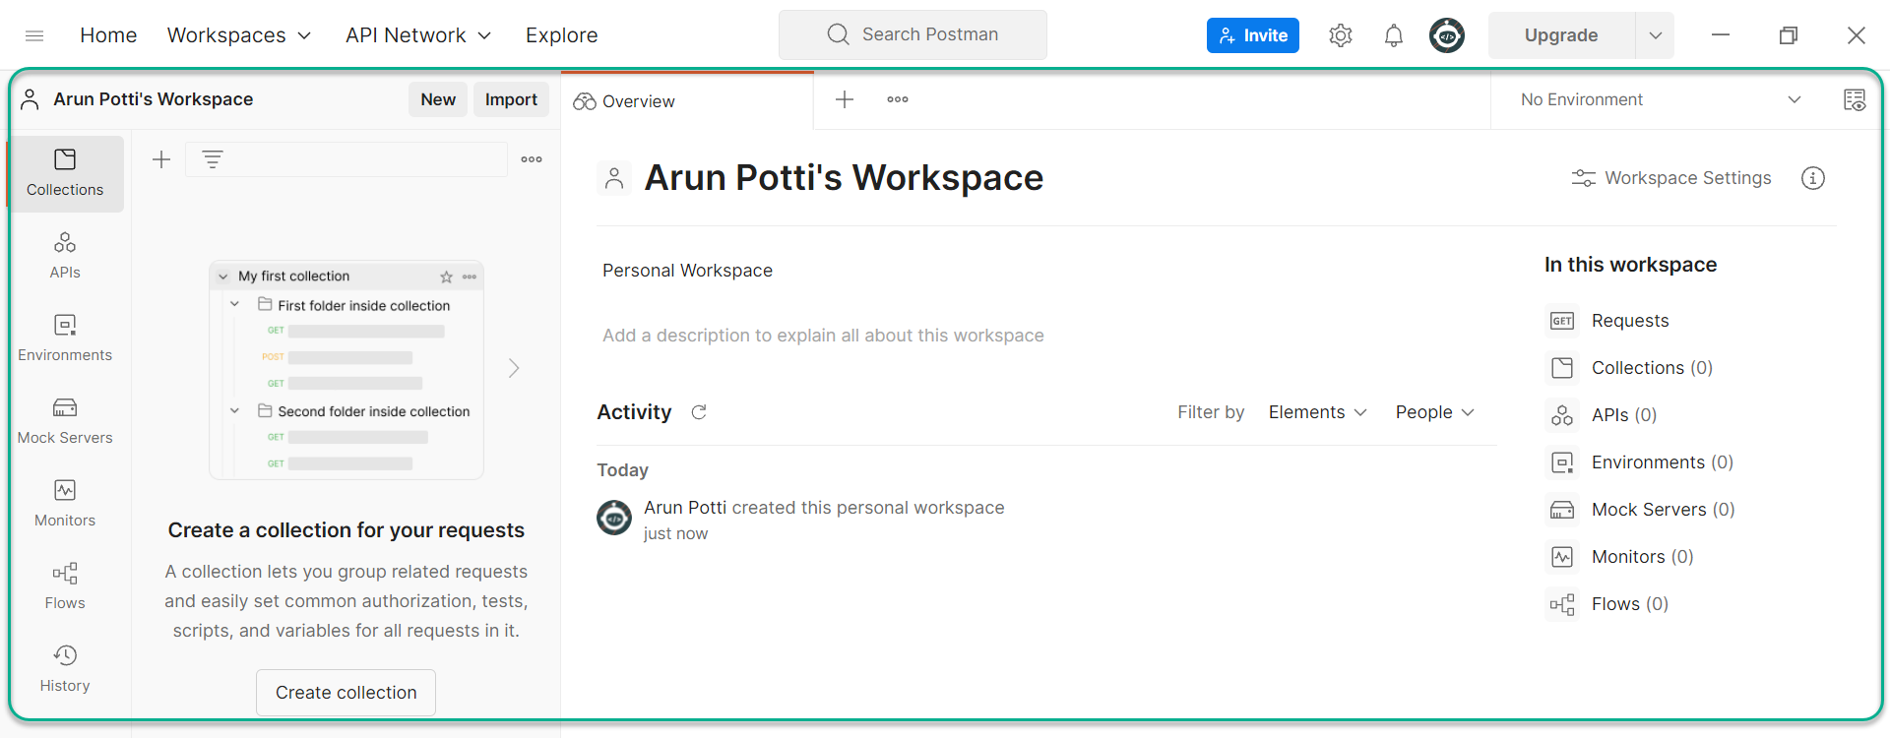The height and width of the screenshot is (738, 1890).
Task: Open the Upgrade dropdown arrow
Action: point(1655,35)
